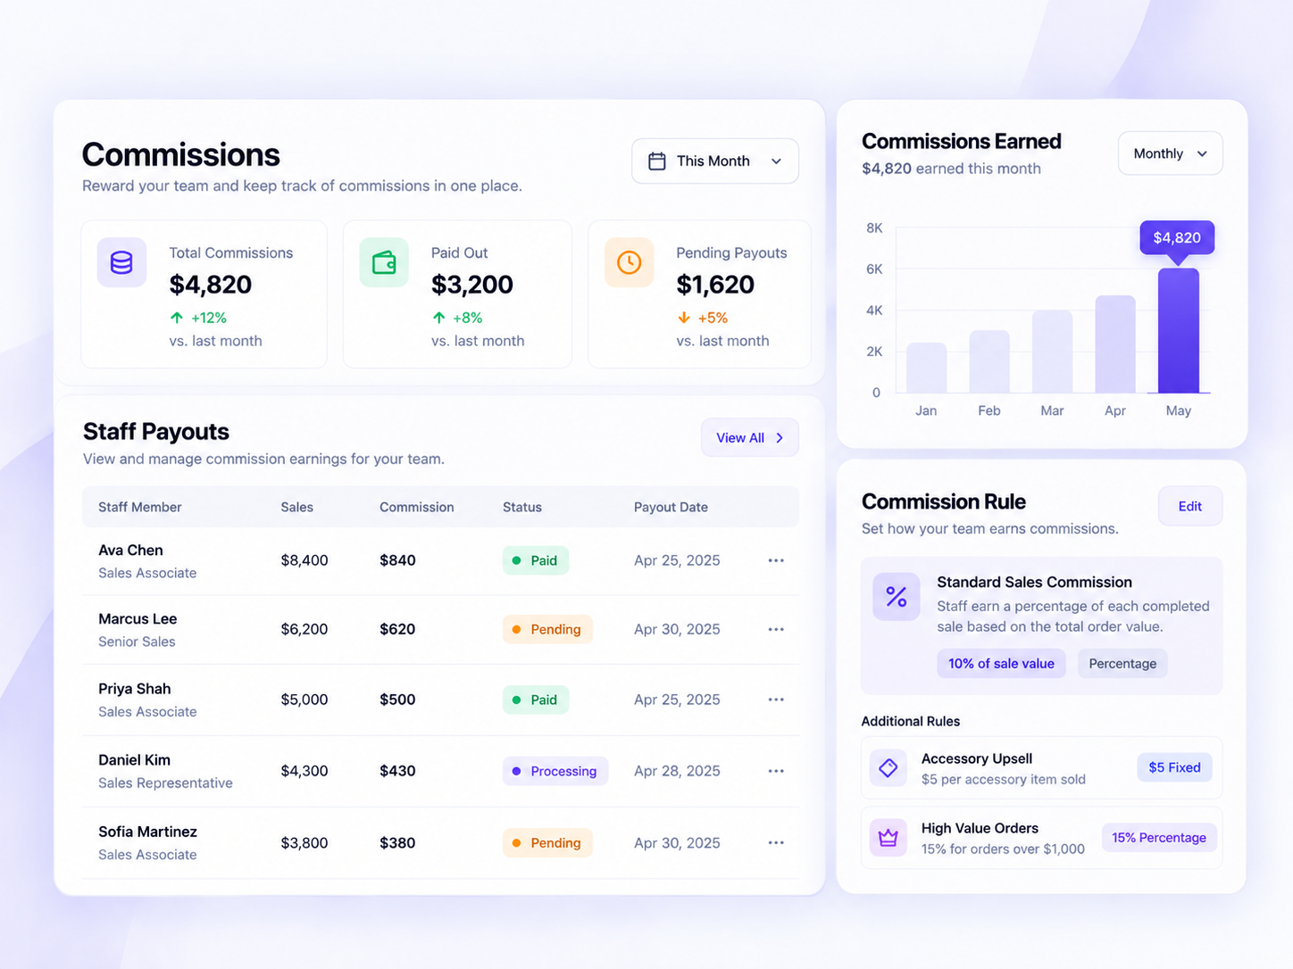Click the Jan bar in the chart
Viewport: 1293px width, 969px height.
point(927,368)
